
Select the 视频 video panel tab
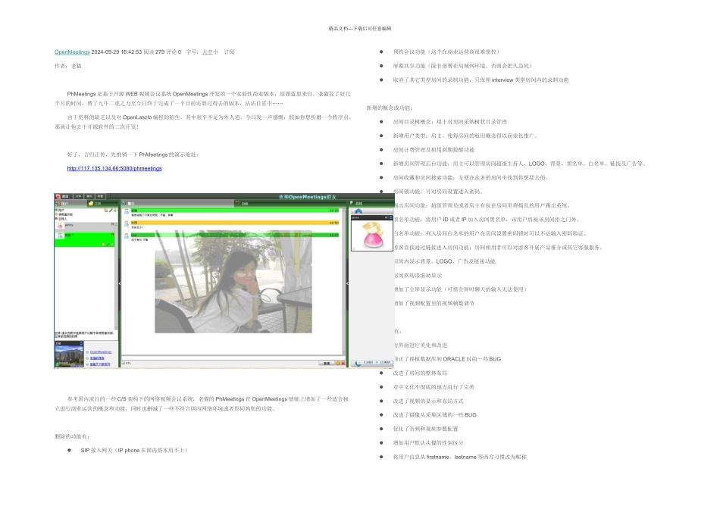(371, 203)
